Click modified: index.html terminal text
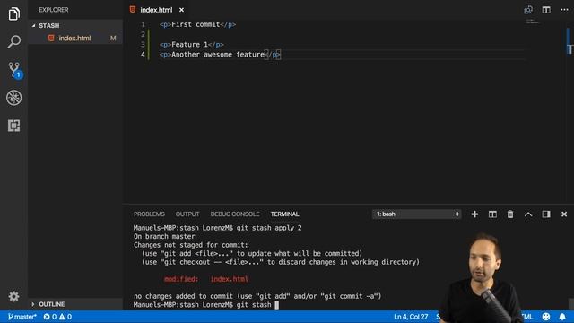574x323 pixels. click(x=206, y=279)
